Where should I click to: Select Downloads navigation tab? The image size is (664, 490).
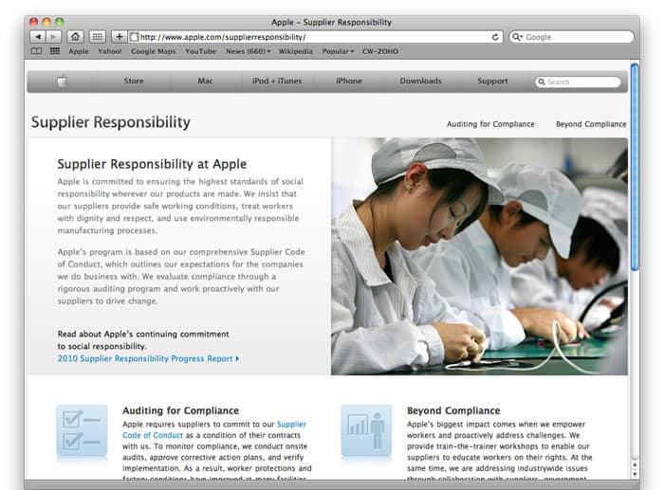(x=420, y=81)
